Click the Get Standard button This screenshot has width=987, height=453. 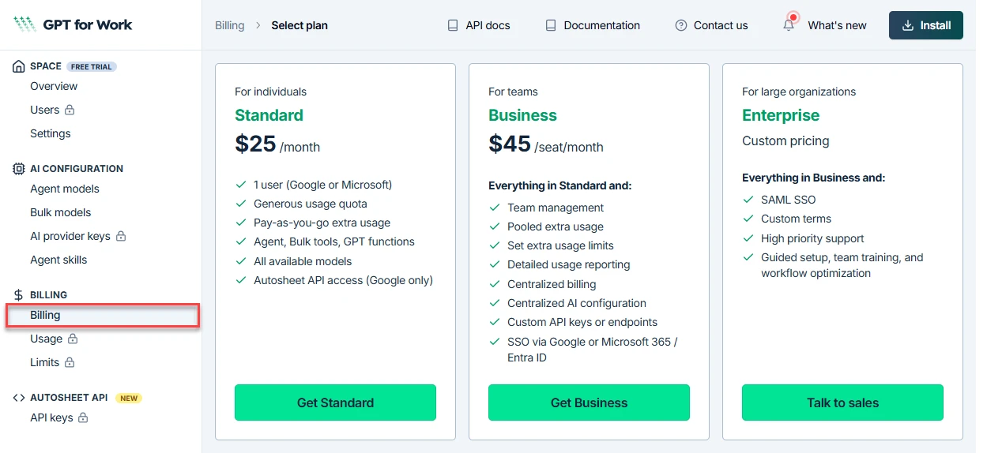point(335,402)
